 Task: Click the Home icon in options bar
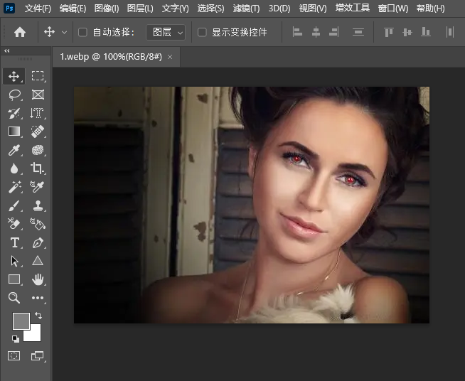coord(20,32)
